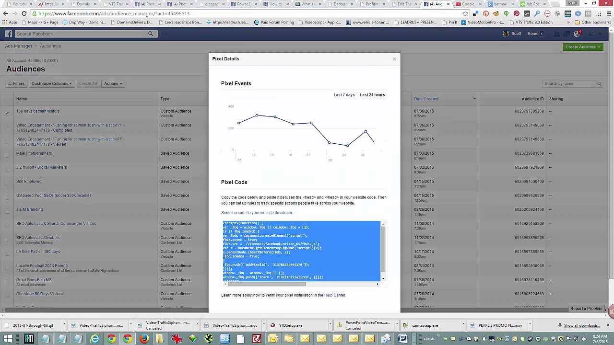Click the Pinterest extension icon
Screen dimensions: 614x345
click(516, 13)
